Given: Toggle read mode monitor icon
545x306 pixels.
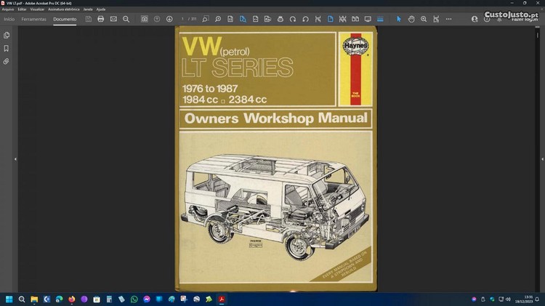Looking at the screenshot, I should [367, 19].
